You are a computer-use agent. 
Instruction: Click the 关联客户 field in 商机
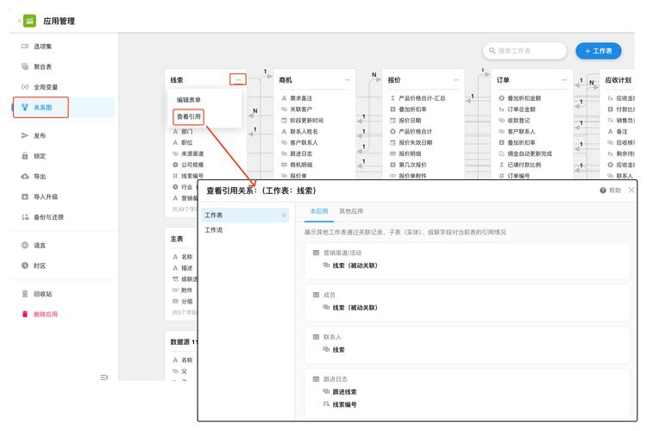point(301,109)
